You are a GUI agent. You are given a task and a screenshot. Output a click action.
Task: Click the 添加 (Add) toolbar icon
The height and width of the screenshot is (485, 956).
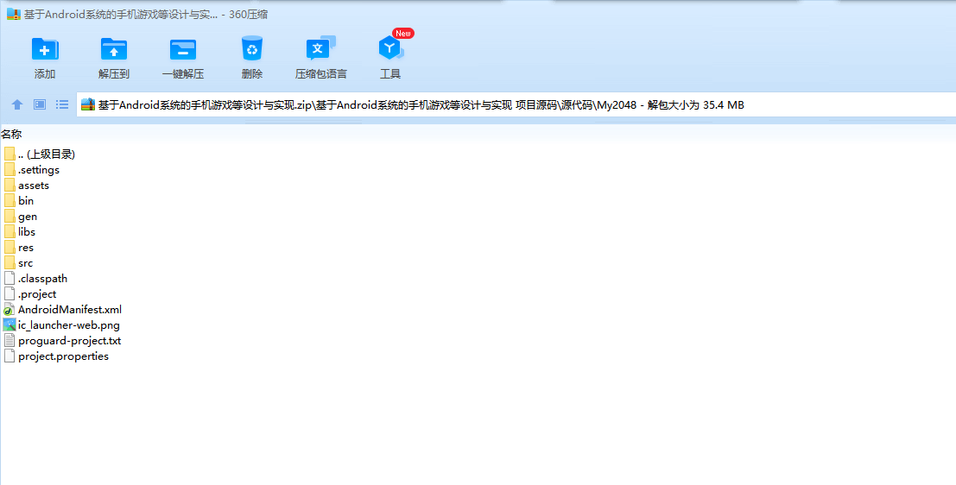(x=45, y=49)
